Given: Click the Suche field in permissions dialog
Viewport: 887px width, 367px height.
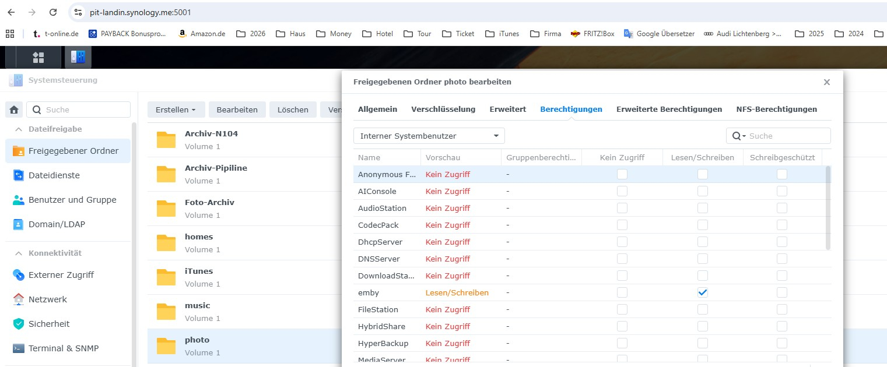Looking at the screenshot, I should tap(787, 136).
